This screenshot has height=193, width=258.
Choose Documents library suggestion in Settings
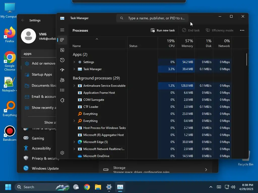pyautogui.click(x=39, y=85)
